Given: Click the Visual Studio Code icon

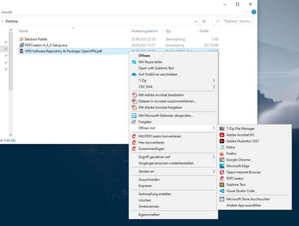Looking at the screenshot, I should click(222, 191).
